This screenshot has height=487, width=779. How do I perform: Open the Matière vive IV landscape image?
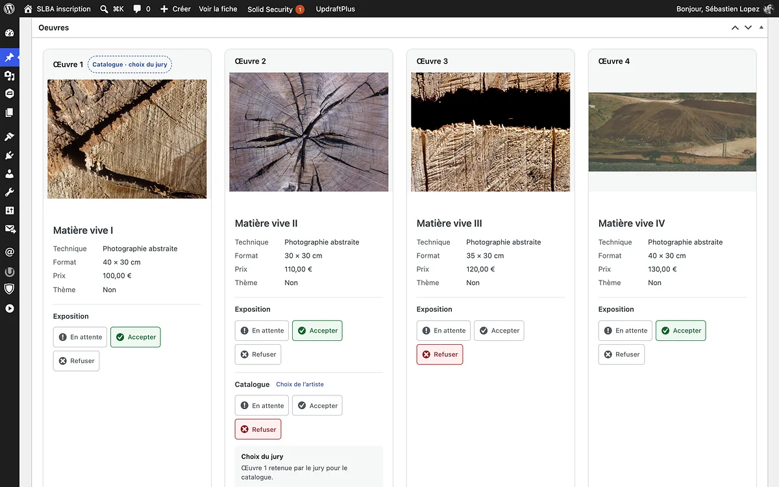(x=673, y=132)
